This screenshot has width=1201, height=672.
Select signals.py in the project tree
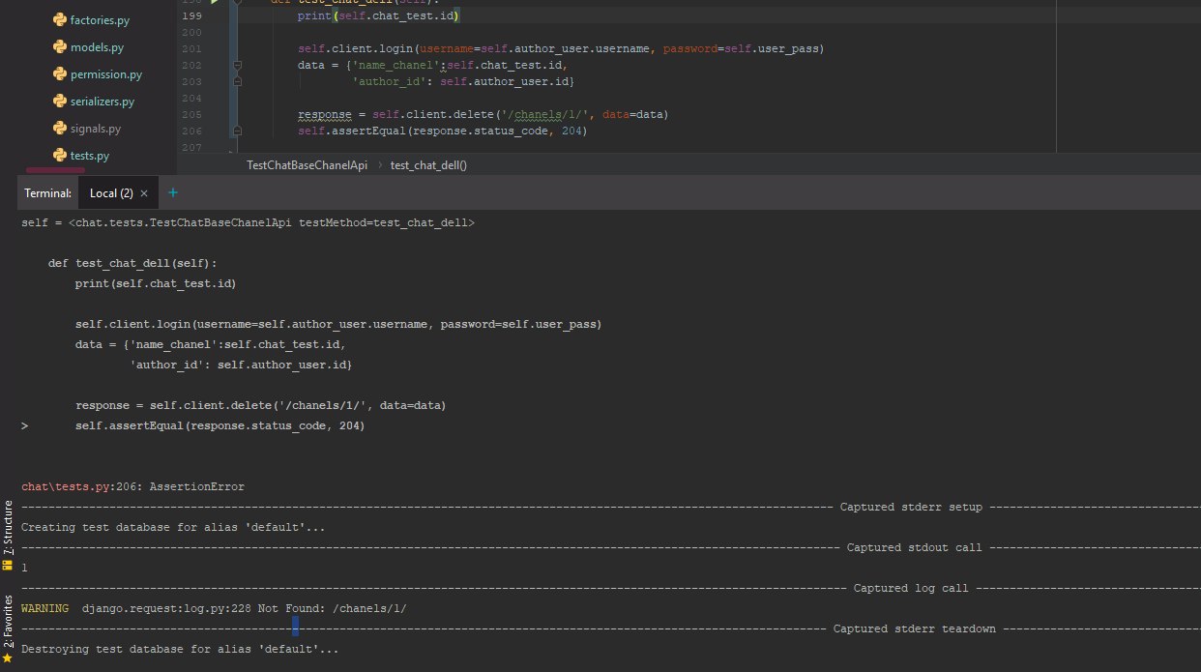[x=95, y=128]
